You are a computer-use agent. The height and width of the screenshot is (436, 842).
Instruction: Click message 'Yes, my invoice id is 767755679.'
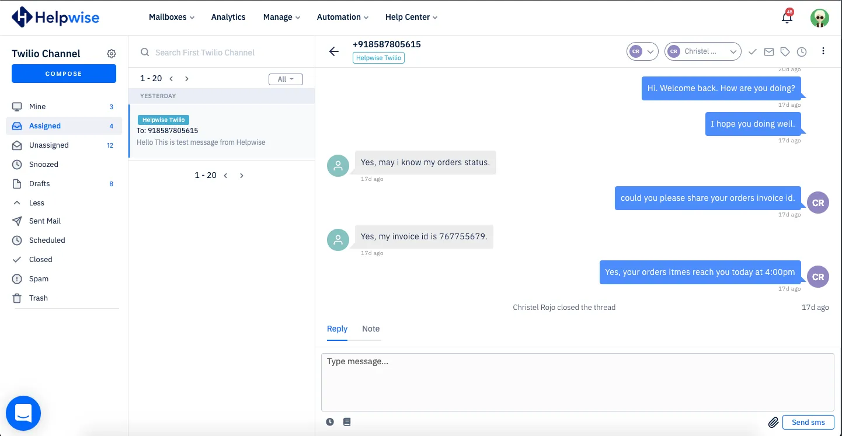pos(424,236)
